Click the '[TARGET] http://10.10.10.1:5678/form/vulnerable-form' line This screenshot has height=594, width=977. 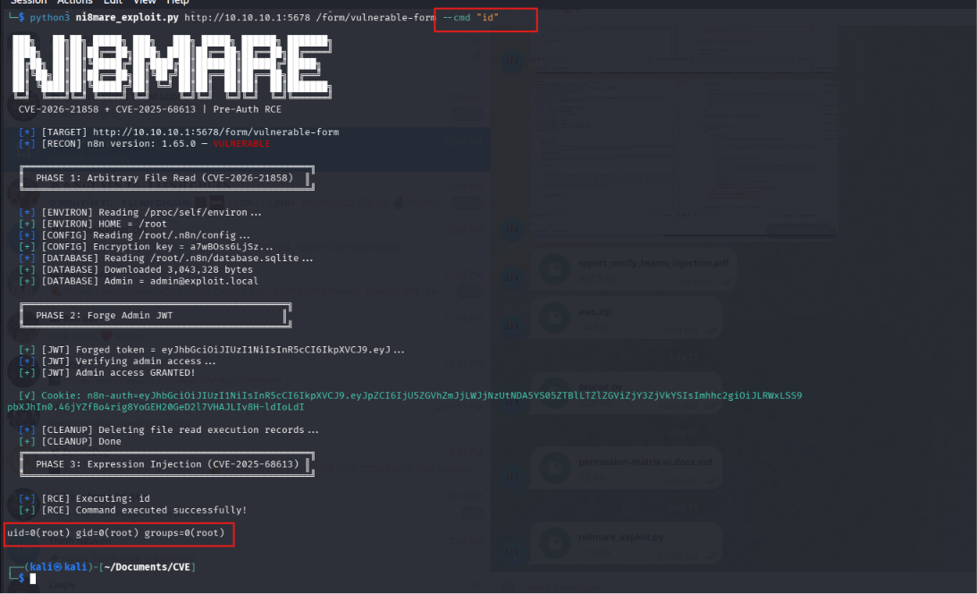tap(179, 132)
